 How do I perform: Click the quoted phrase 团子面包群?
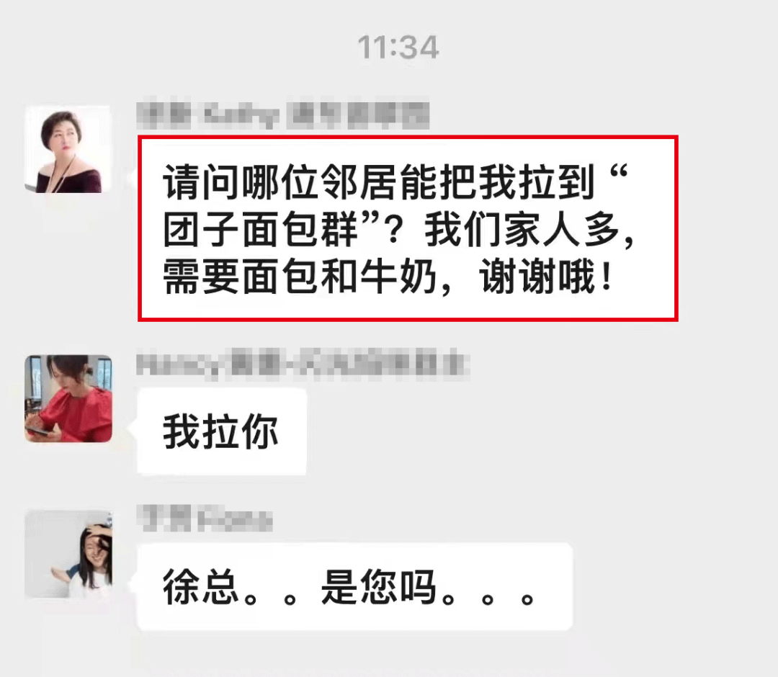(261, 230)
